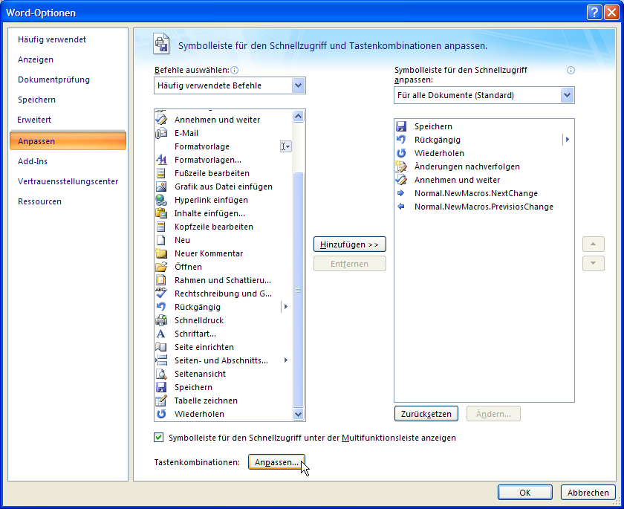624x509 pixels.
Task: Toggle Schnellzugriff unter Multifunktionsleiste checkbox
Action: coord(158,438)
